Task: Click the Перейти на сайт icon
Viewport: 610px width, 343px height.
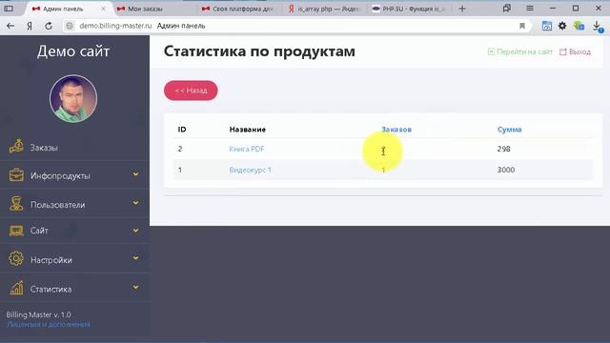Action: coord(492,51)
